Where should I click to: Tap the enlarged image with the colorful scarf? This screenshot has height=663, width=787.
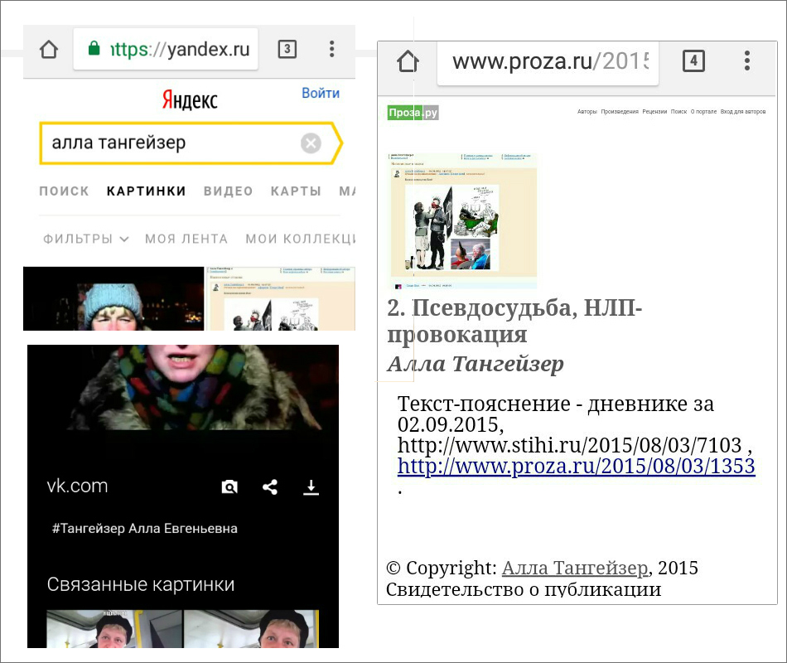pyautogui.click(x=183, y=387)
